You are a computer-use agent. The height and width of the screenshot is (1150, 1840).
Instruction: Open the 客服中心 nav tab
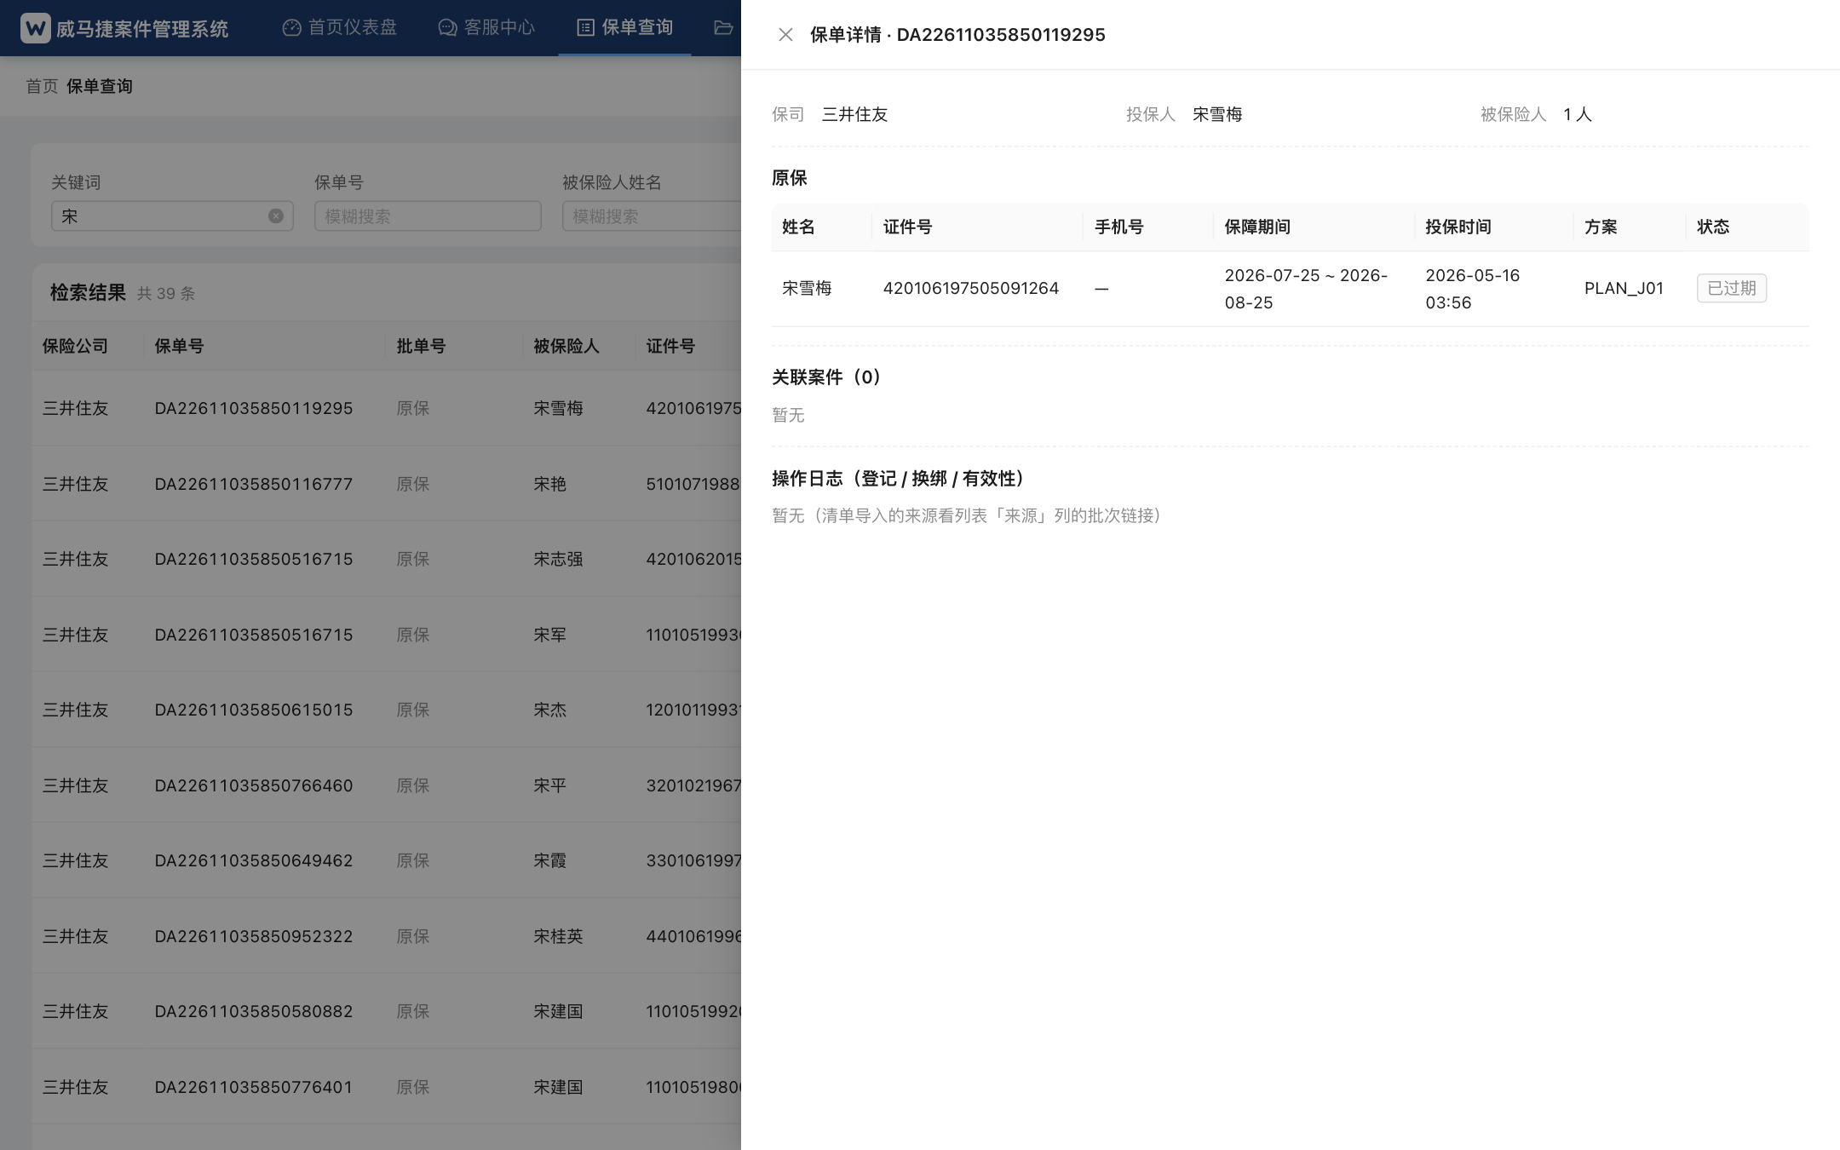tap(486, 27)
